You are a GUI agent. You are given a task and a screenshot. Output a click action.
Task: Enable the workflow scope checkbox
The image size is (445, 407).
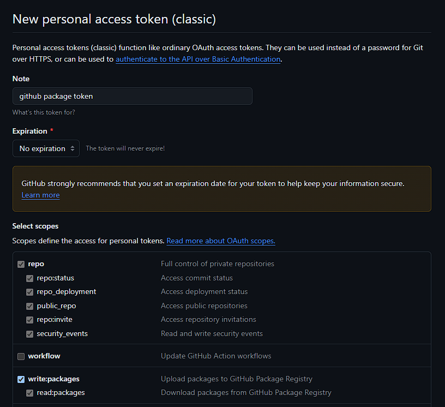[x=21, y=356]
